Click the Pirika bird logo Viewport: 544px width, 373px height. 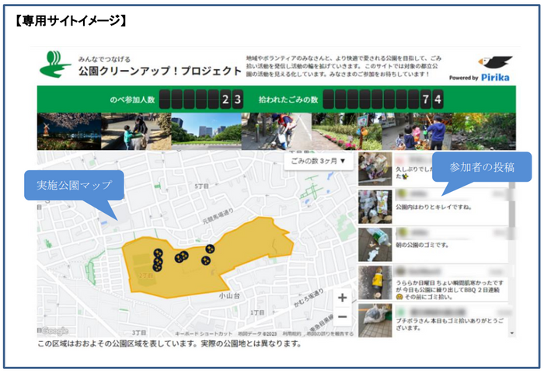tap(495, 63)
